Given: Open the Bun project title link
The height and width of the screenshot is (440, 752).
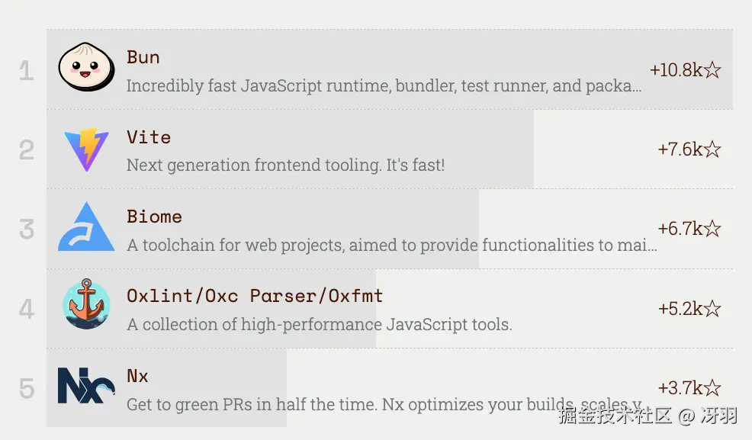Looking at the screenshot, I should pyautogui.click(x=143, y=57).
